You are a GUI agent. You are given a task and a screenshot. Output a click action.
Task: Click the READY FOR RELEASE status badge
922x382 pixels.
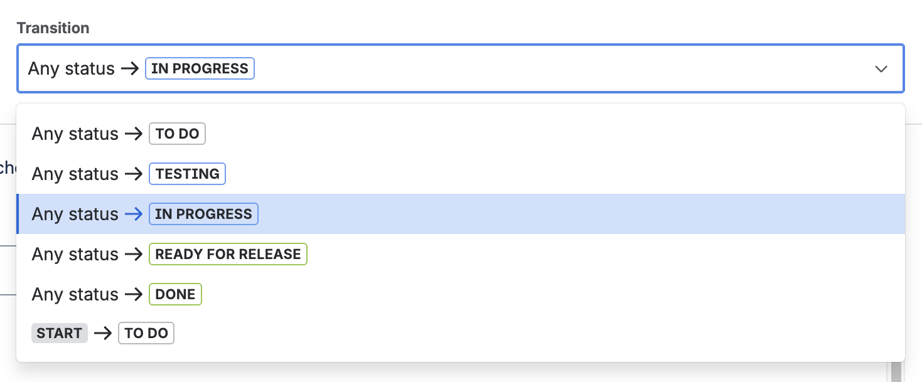(x=228, y=254)
